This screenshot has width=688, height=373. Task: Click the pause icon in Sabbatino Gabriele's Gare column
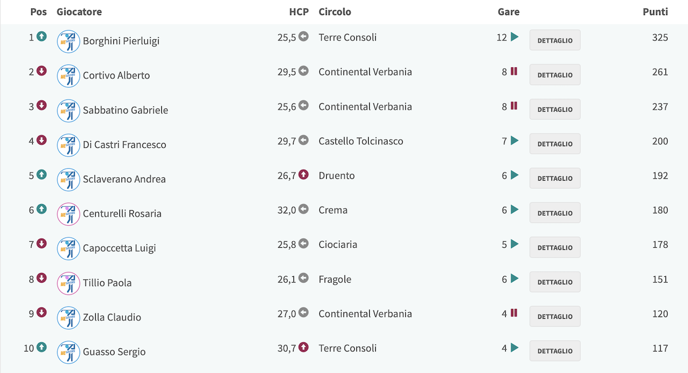tap(514, 106)
